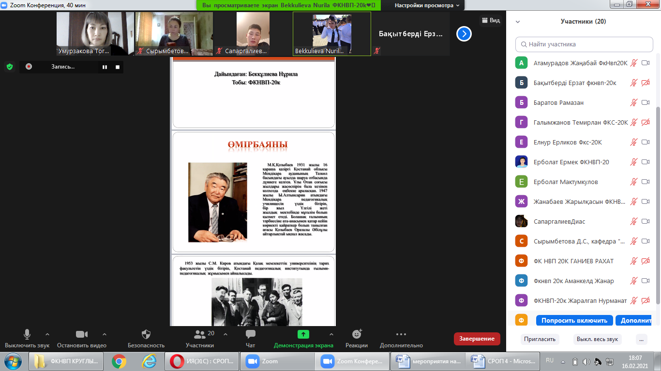Click the Пригласить button
The width and height of the screenshot is (661, 371).
540,339
